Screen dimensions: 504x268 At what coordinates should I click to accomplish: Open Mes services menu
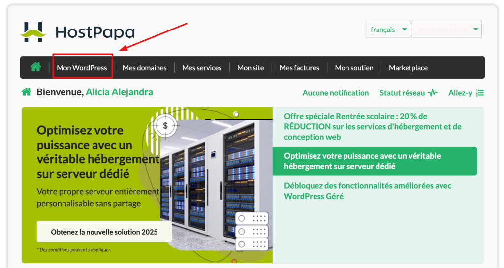pos(202,68)
